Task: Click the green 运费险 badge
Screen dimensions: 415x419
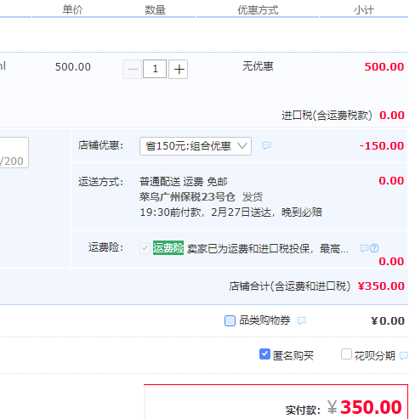Action: (x=168, y=248)
